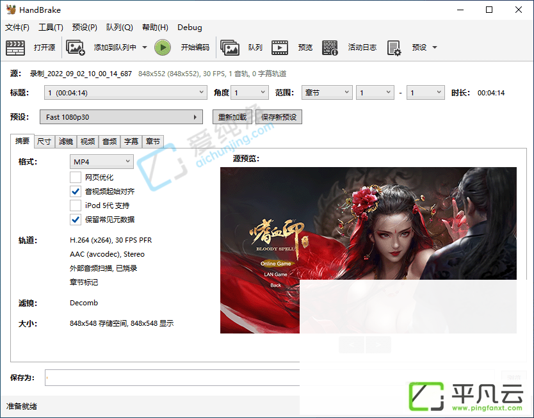Open the Fast 1080p30 preset selector
The height and width of the screenshot is (418, 534).
(x=121, y=117)
